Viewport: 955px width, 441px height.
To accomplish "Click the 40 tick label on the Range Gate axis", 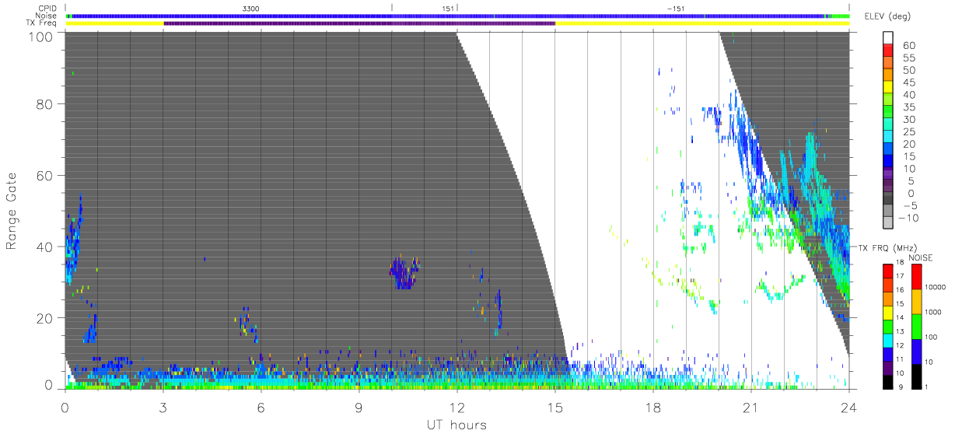I will [x=44, y=247].
